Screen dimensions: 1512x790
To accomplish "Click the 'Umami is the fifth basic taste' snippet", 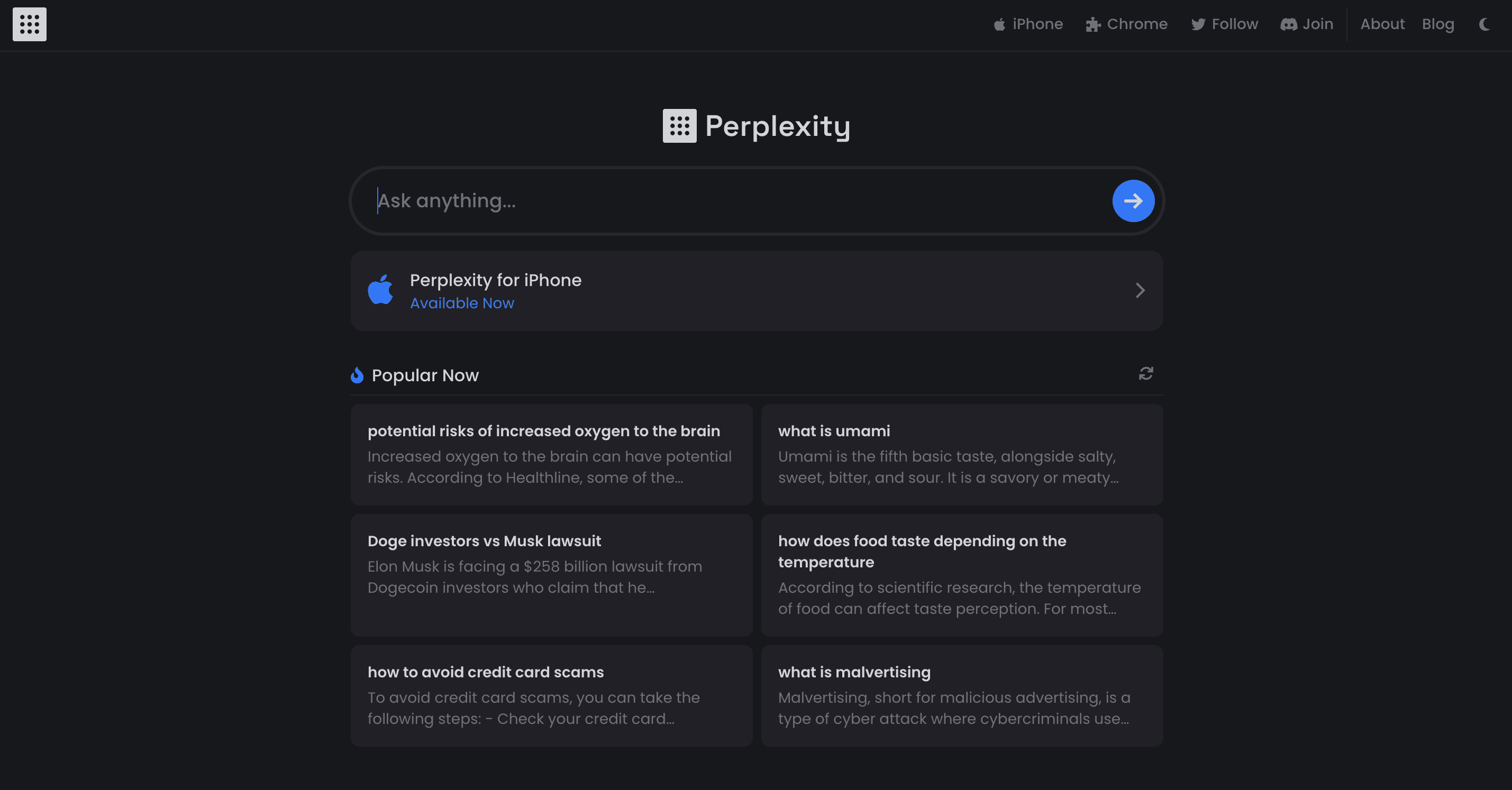I will click(949, 467).
